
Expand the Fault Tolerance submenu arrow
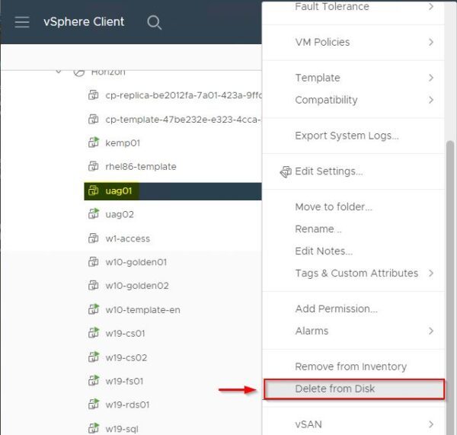431,6
